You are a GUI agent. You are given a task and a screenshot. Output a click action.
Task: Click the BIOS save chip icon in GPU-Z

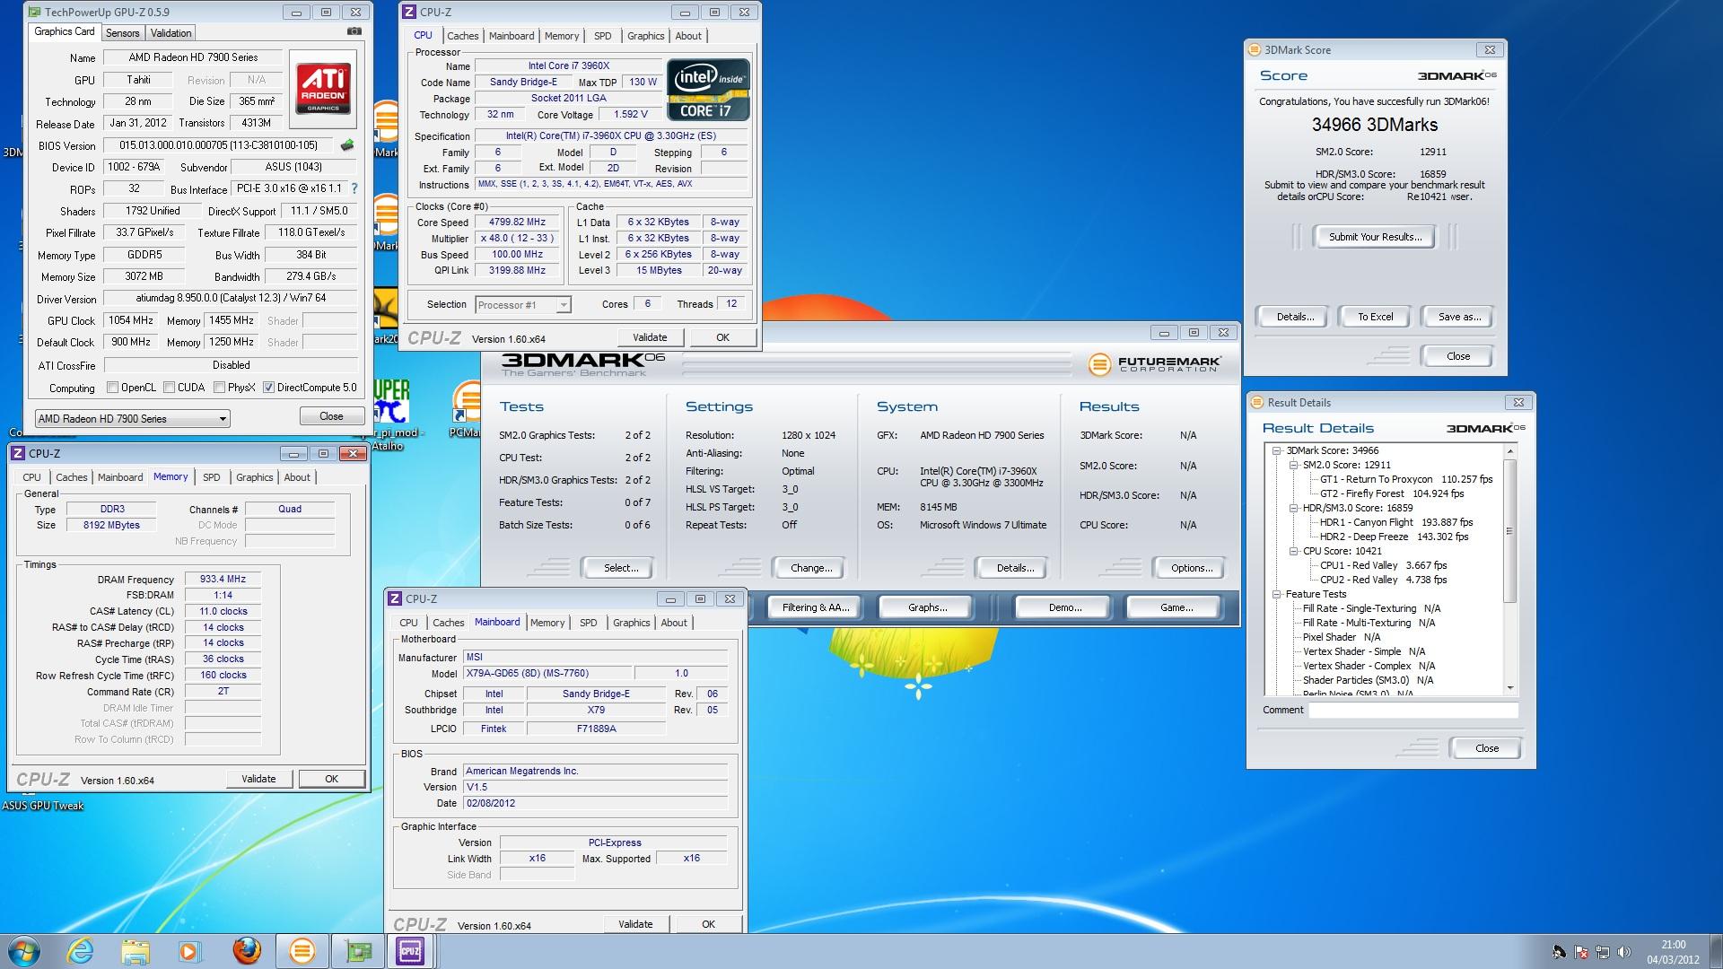click(347, 144)
